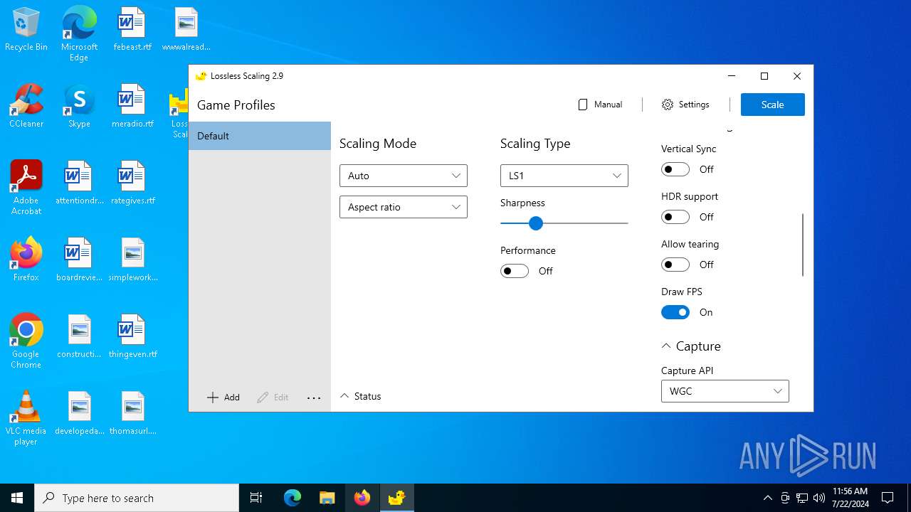Select the Default game profile
This screenshot has width=911, height=512.
tap(260, 136)
